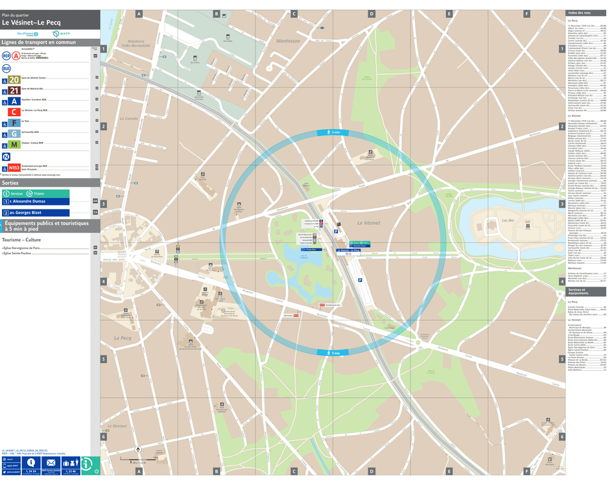Click the N153 night bus badge
Screen dimensions: 612x485
[14, 168]
